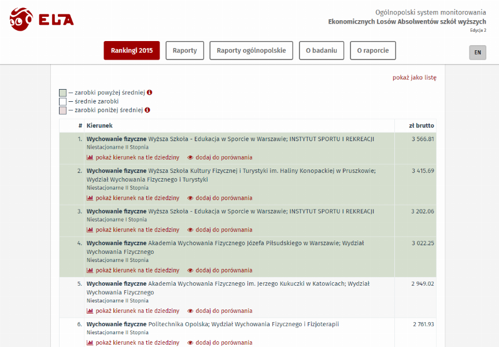Open the Rankingi 2015 tab

[x=132, y=50]
